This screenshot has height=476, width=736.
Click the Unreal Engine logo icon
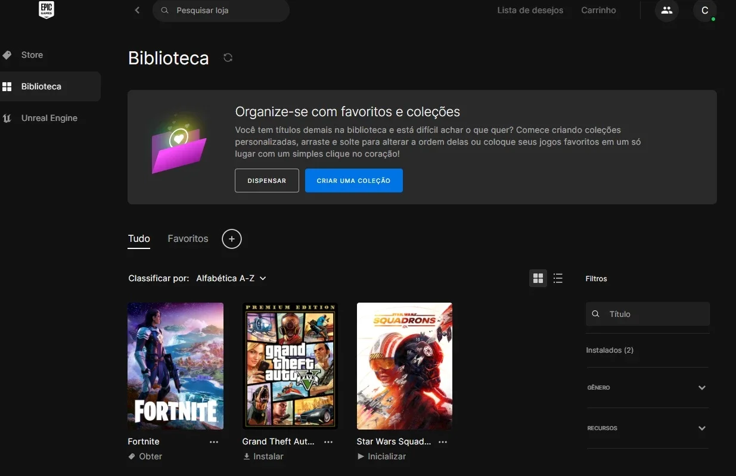(x=7, y=118)
